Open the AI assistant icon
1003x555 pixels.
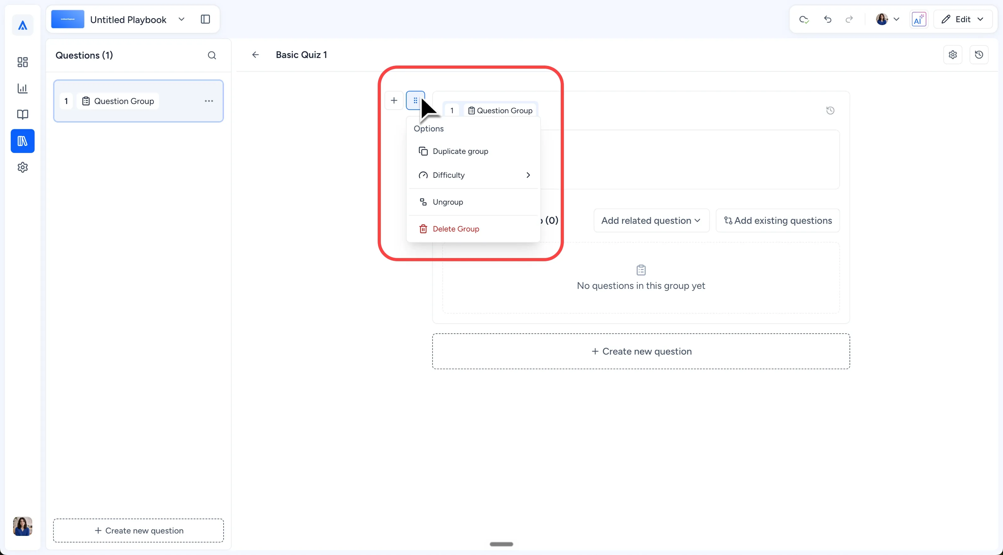(919, 19)
